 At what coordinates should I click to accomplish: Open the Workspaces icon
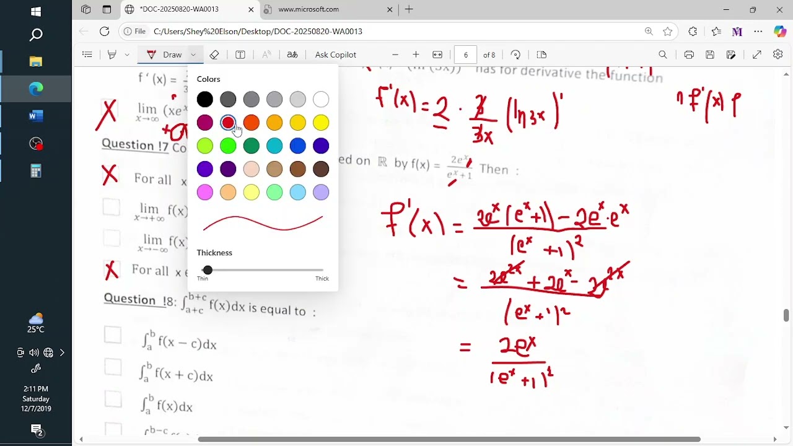pos(86,9)
